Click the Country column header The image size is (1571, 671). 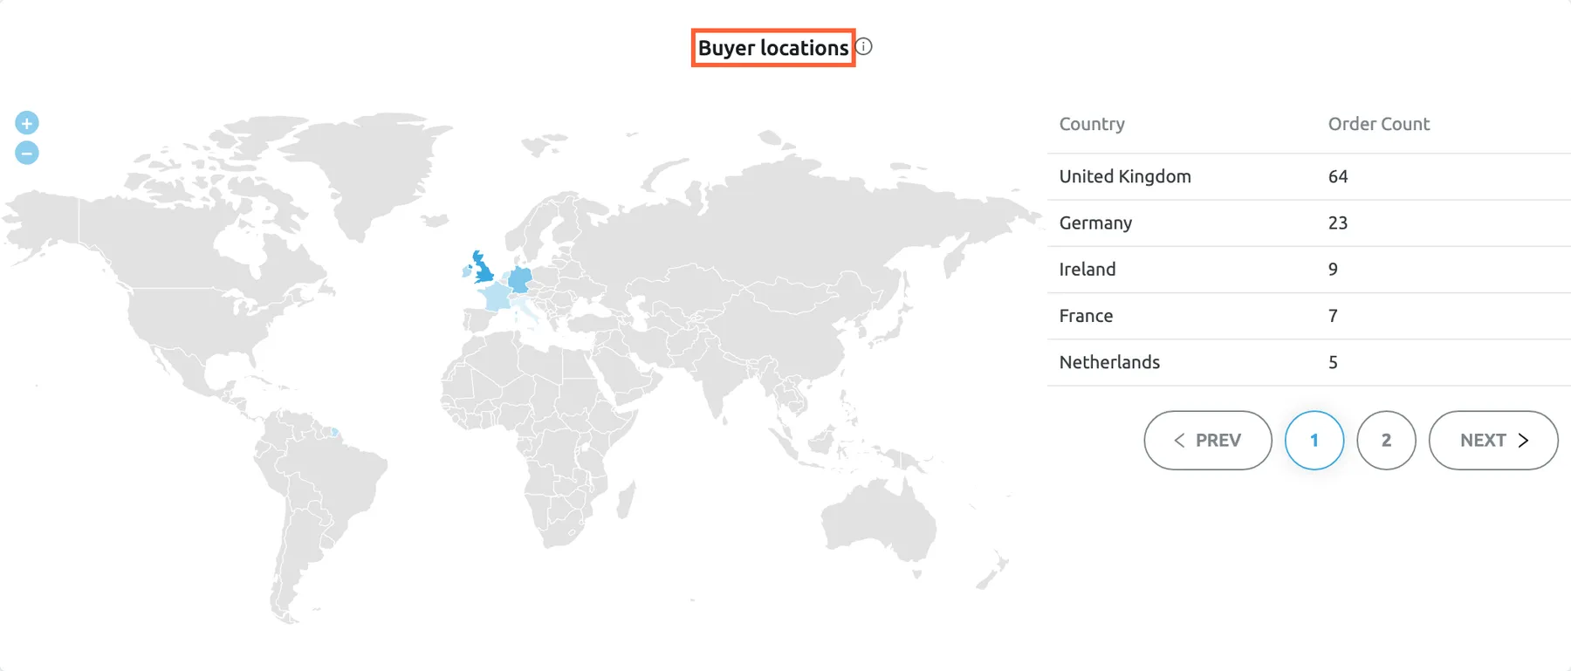[x=1092, y=124]
